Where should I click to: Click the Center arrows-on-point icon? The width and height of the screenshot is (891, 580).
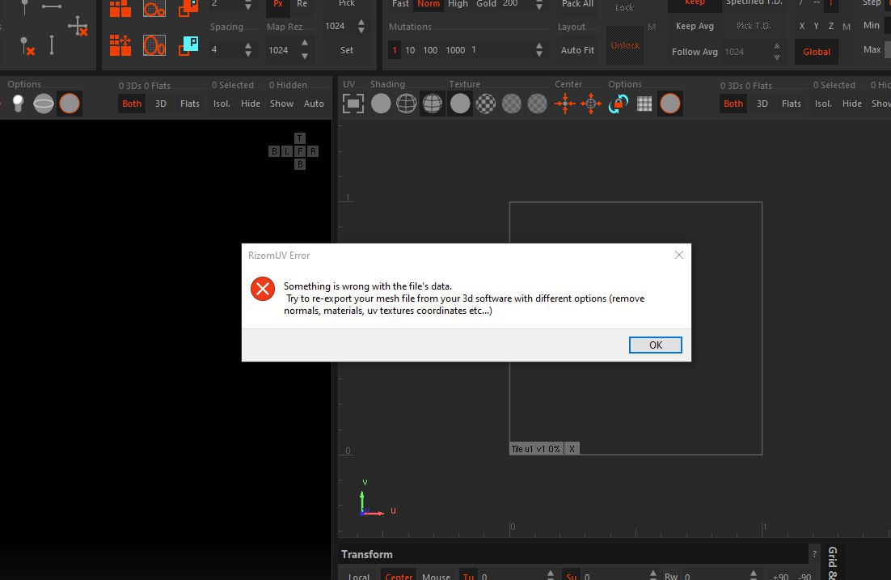coord(565,104)
